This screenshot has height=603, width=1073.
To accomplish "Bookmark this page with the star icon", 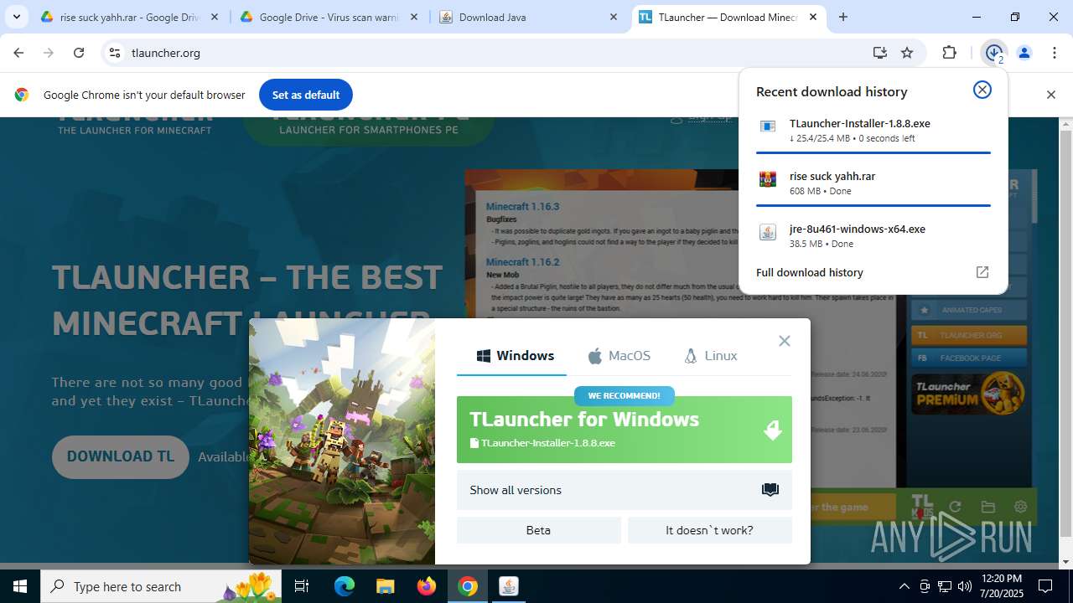I will click(x=907, y=53).
